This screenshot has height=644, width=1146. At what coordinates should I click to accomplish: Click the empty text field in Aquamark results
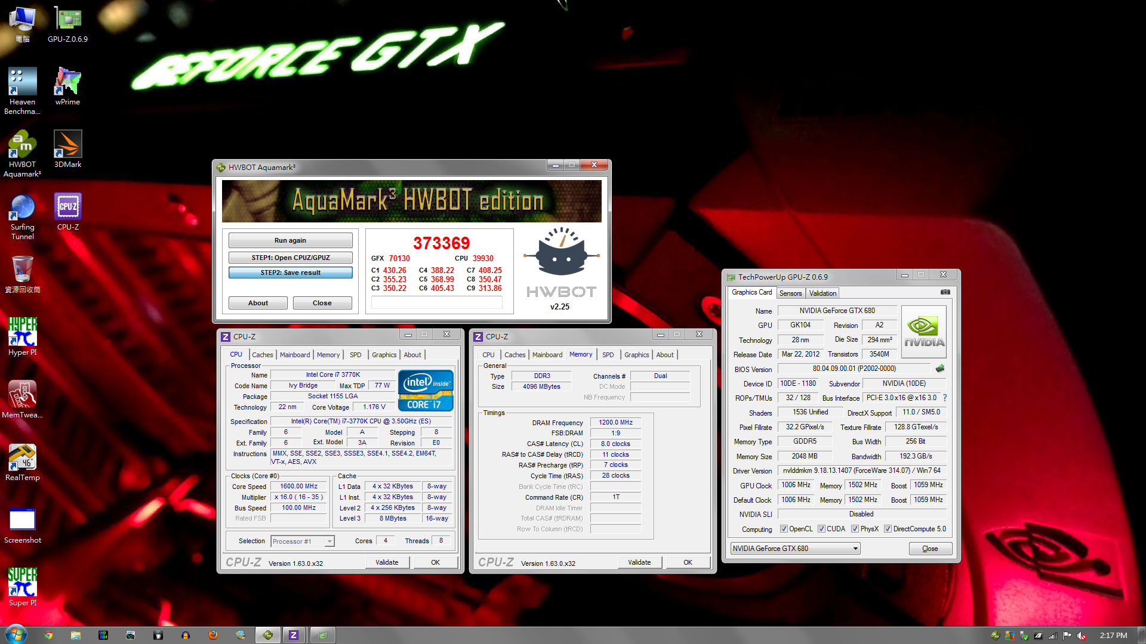(x=436, y=302)
